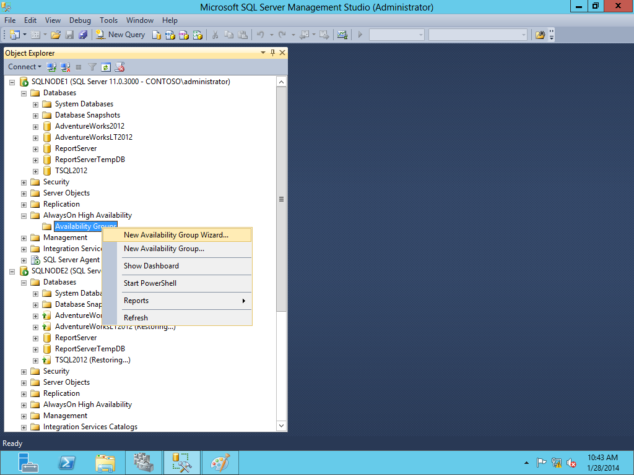This screenshot has width=634, height=475.
Task: Open the Object Explorer window position dropdown arrow
Action: coord(263,53)
